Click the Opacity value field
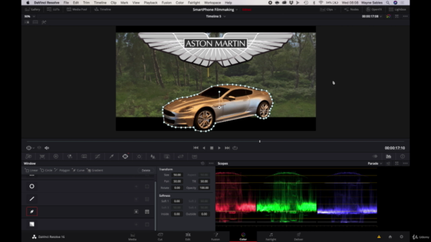Screen dimensions: 431x242 click(204, 188)
